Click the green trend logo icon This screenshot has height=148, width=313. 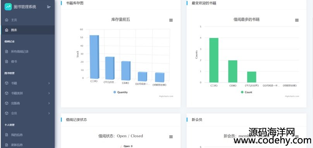(8, 7)
